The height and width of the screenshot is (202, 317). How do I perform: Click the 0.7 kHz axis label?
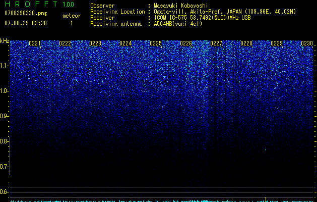pyautogui.click(x=5, y=167)
